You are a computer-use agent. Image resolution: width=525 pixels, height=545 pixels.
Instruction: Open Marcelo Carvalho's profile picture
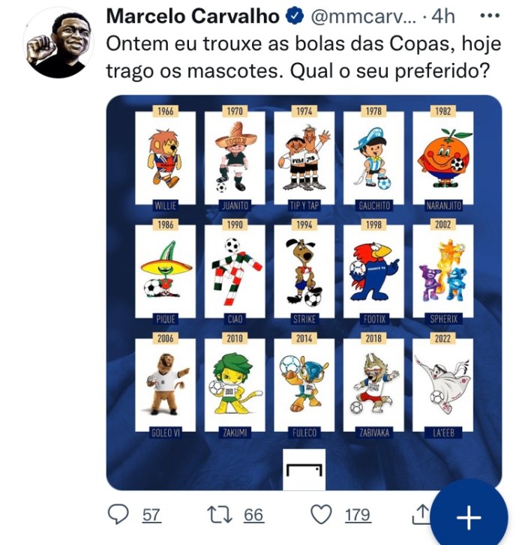(x=58, y=43)
